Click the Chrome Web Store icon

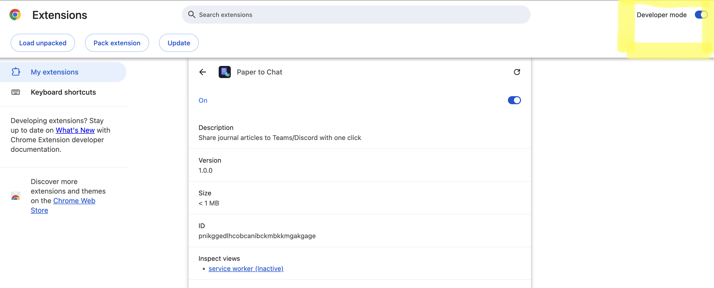pyautogui.click(x=16, y=196)
